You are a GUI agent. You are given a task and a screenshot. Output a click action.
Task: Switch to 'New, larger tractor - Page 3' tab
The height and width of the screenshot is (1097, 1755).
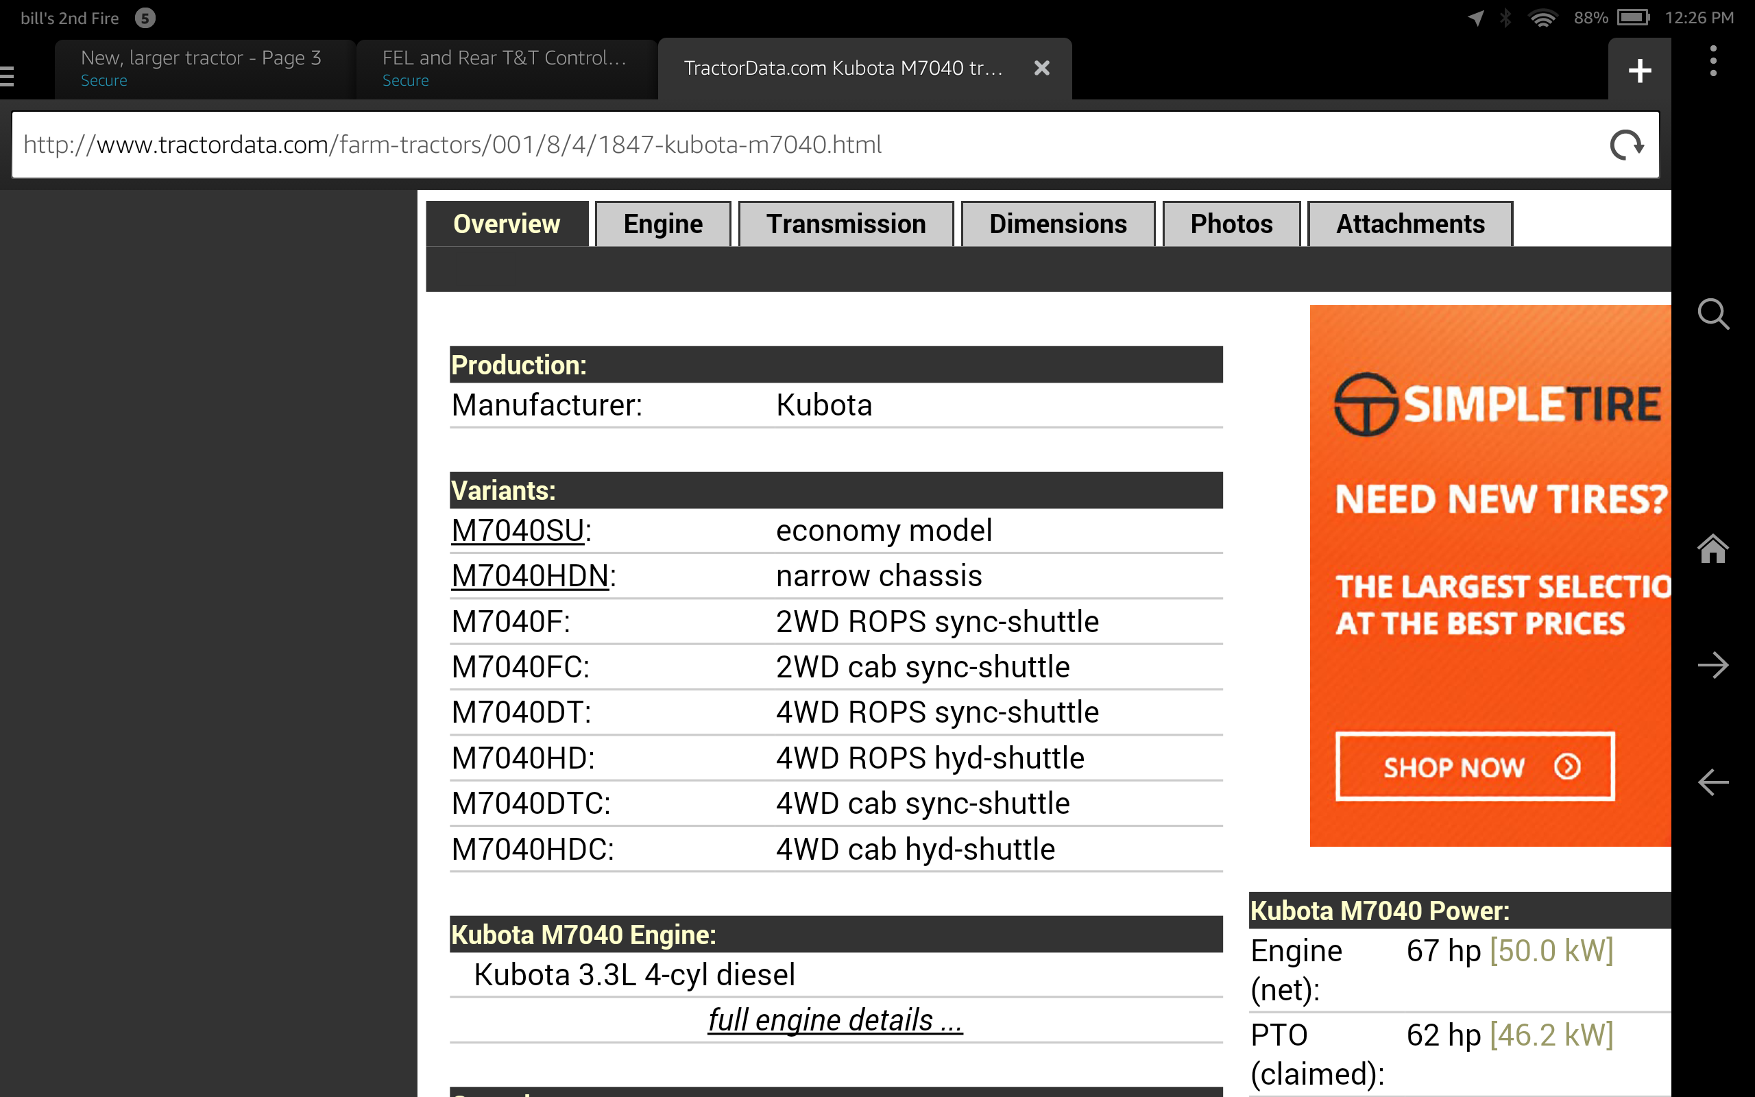coord(205,69)
